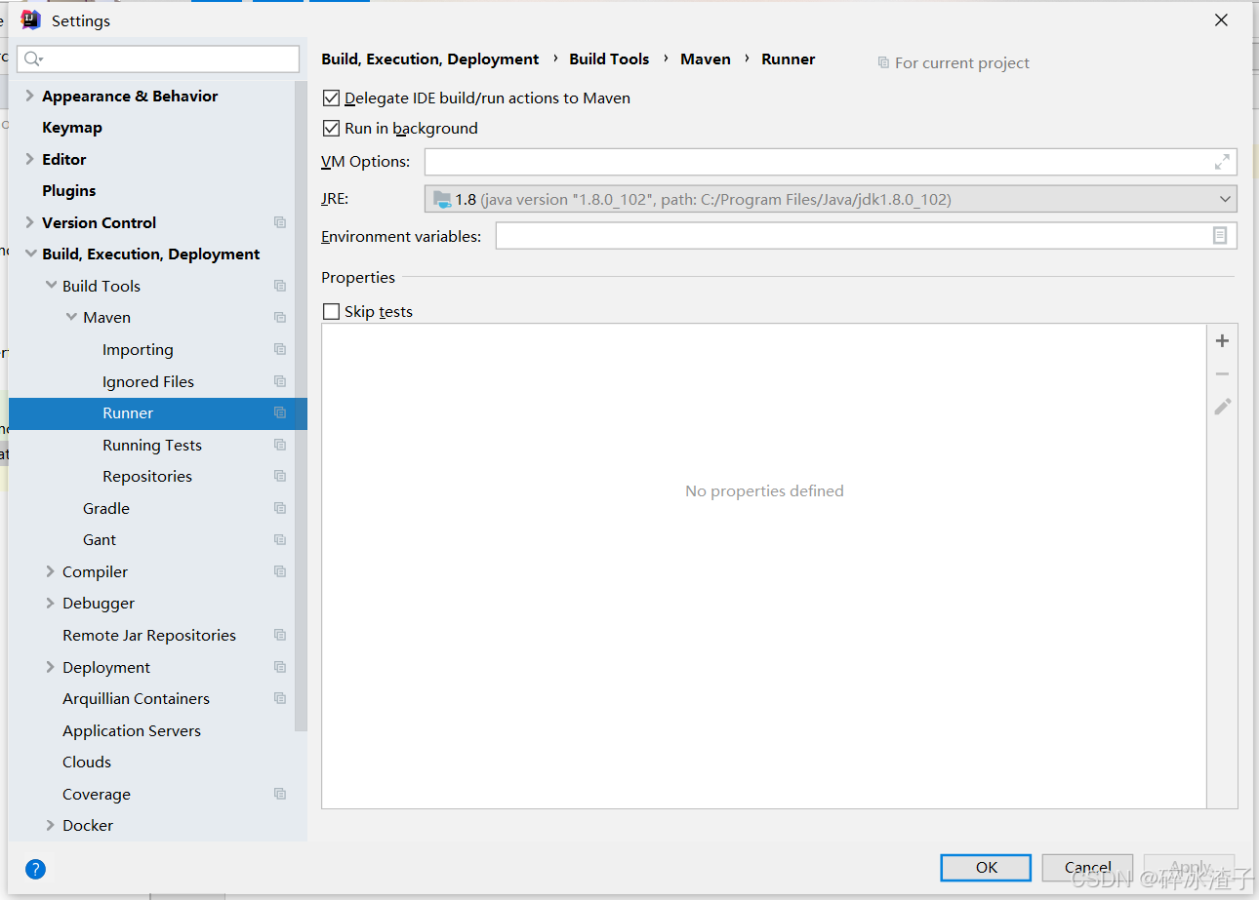
Task: Collapse the Maven tree node
Action: pos(71,318)
